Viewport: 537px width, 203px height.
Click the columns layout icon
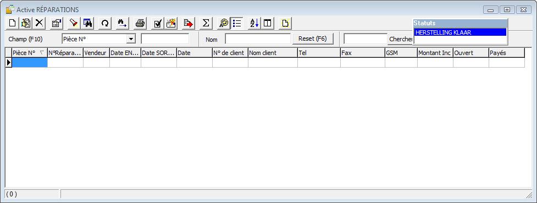(x=268, y=23)
